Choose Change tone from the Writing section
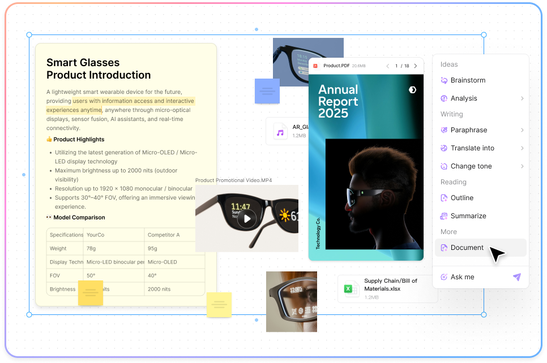This screenshot has height=363, width=547. [x=471, y=166]
